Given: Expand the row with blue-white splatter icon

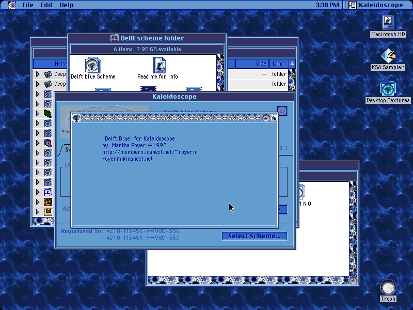Looking at the screenshot, I should point(37,192).
